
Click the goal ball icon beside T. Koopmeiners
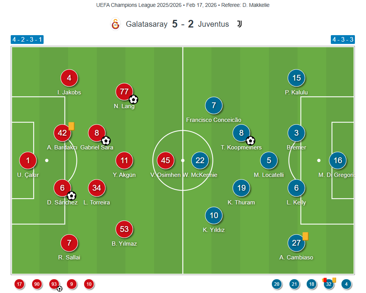click(251, 141)
